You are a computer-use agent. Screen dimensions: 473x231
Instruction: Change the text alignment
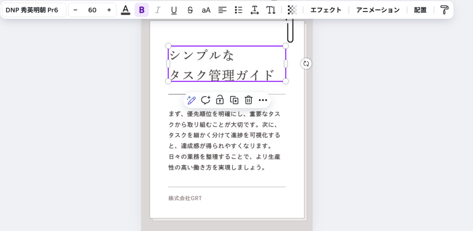tap(222, 10)
